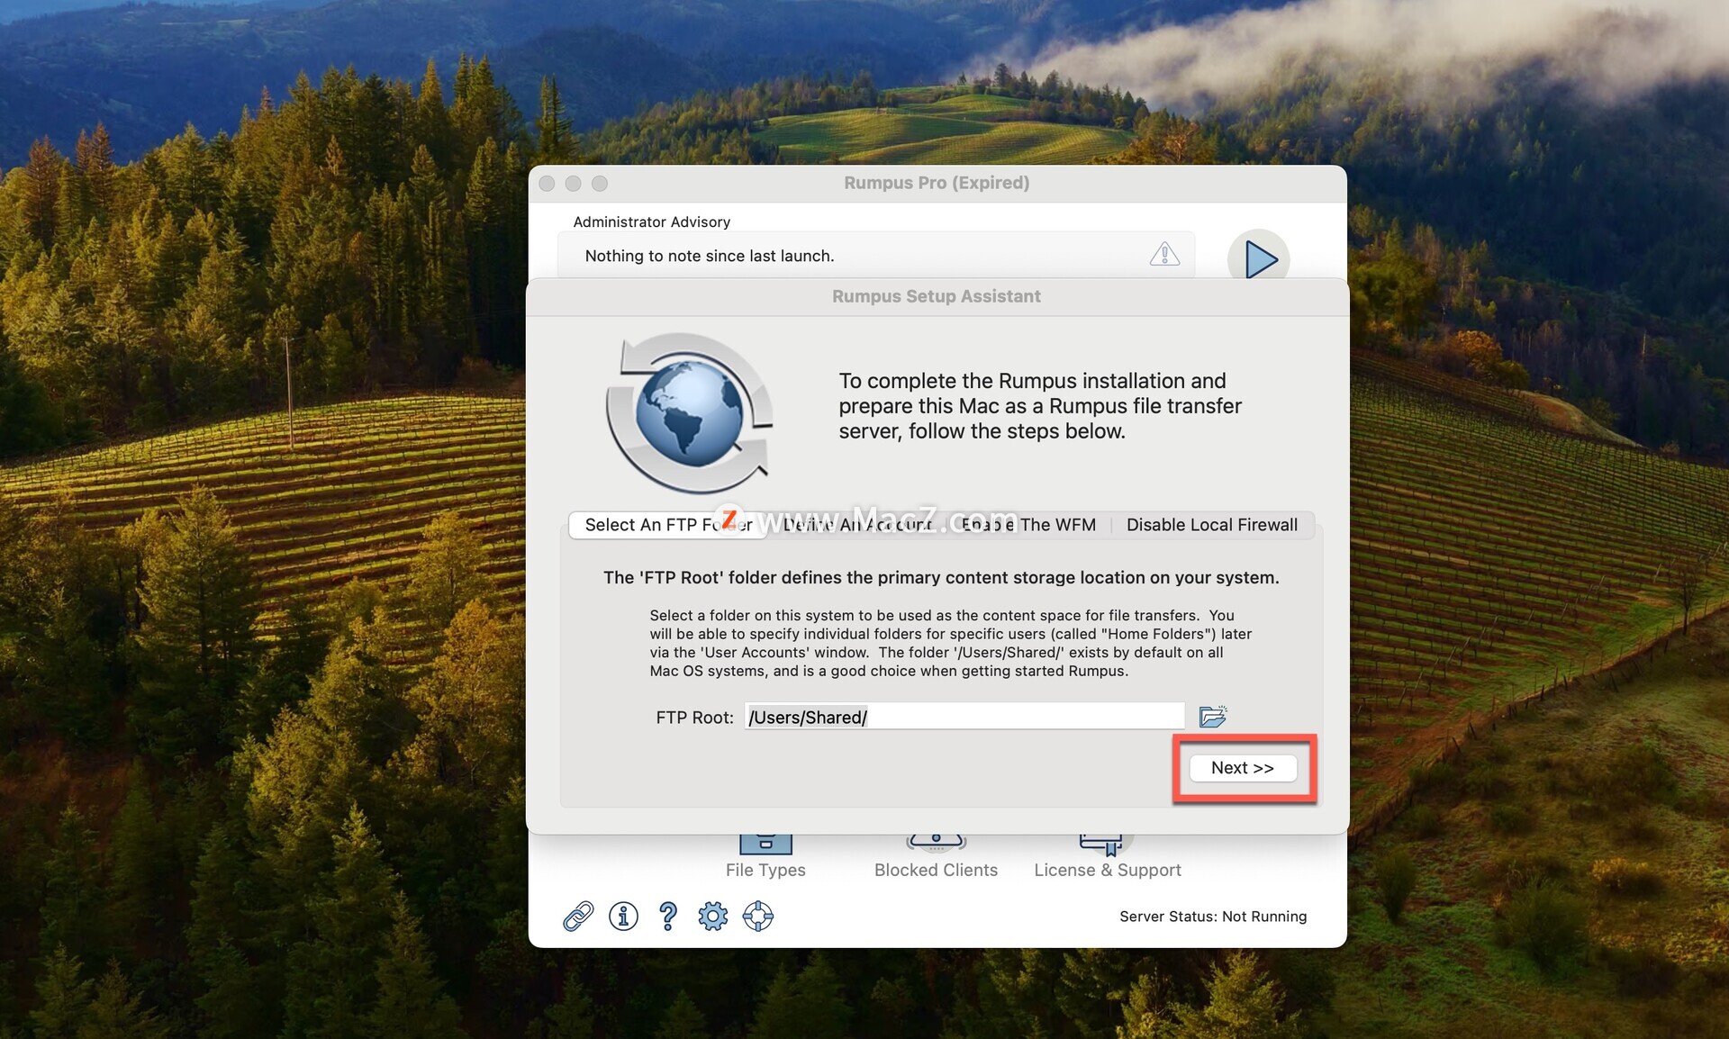Screen dimensions: 1729x1039
Task: Close the Rumpus Pro window
Action: (547, 184)
